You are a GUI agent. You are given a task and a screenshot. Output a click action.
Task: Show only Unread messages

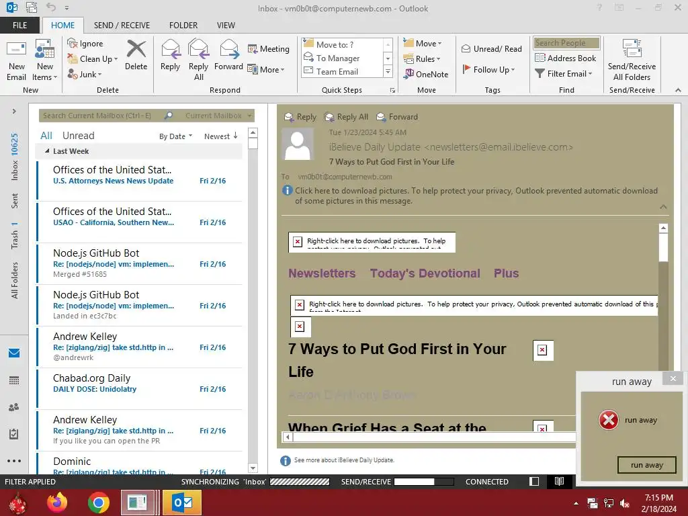click(78, 136)
